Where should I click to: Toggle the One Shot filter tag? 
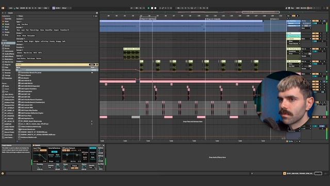click(25, 24)
